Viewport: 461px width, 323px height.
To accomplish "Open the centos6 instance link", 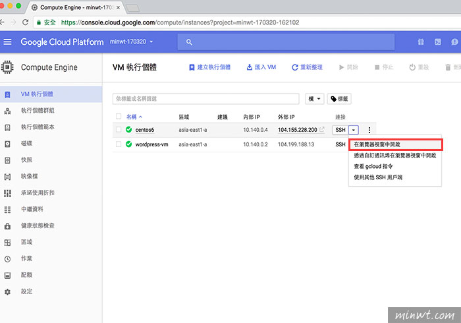I will coord(145,130).
